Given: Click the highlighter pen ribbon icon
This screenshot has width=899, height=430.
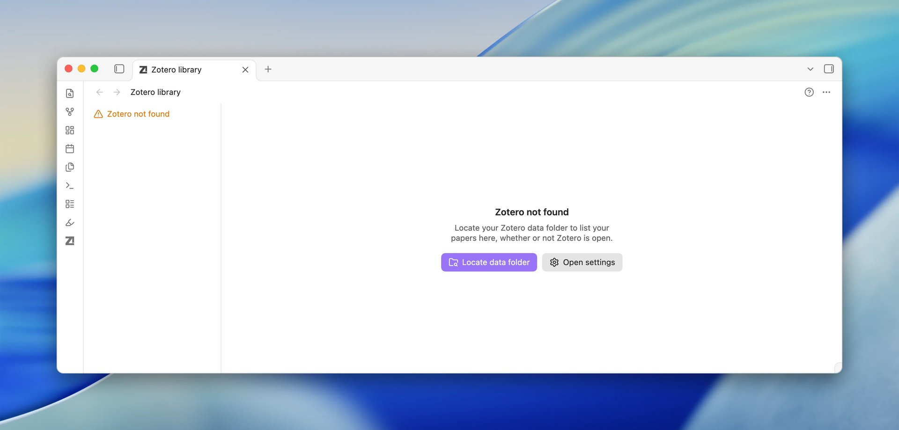Looking at the screenshot, I should 70,223.
